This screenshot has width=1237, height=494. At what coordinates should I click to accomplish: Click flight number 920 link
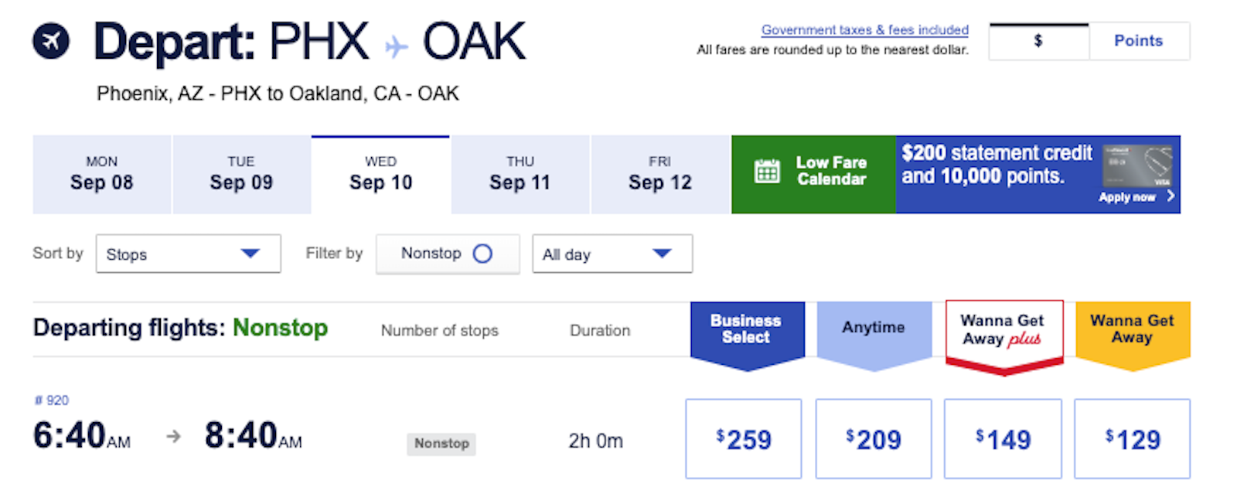point(53,400)
